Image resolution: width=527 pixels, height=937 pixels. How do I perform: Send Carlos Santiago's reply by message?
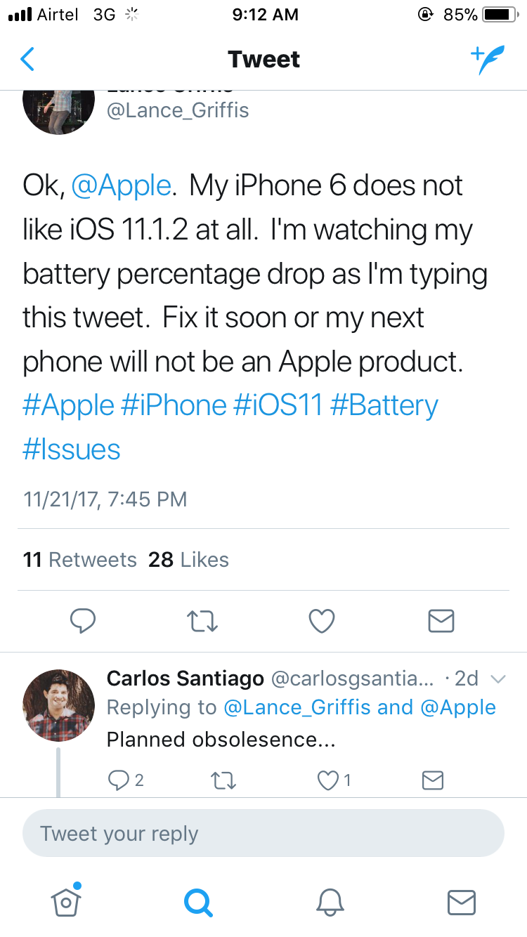432,780
